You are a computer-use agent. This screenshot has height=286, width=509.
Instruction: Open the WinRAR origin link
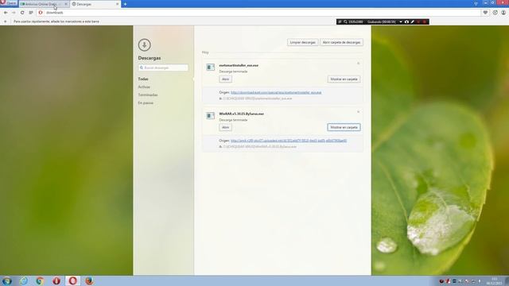(x=289, y=141)
